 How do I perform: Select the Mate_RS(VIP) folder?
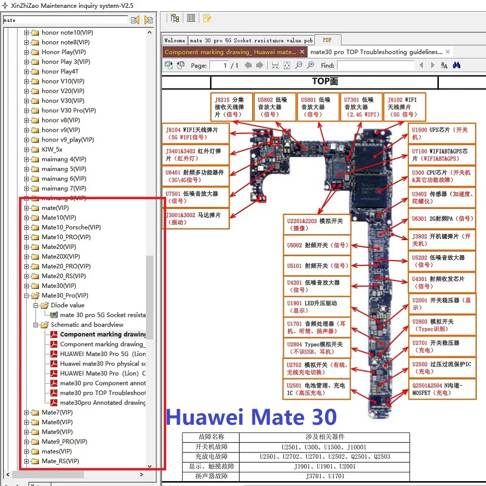[x=60, y=461]
